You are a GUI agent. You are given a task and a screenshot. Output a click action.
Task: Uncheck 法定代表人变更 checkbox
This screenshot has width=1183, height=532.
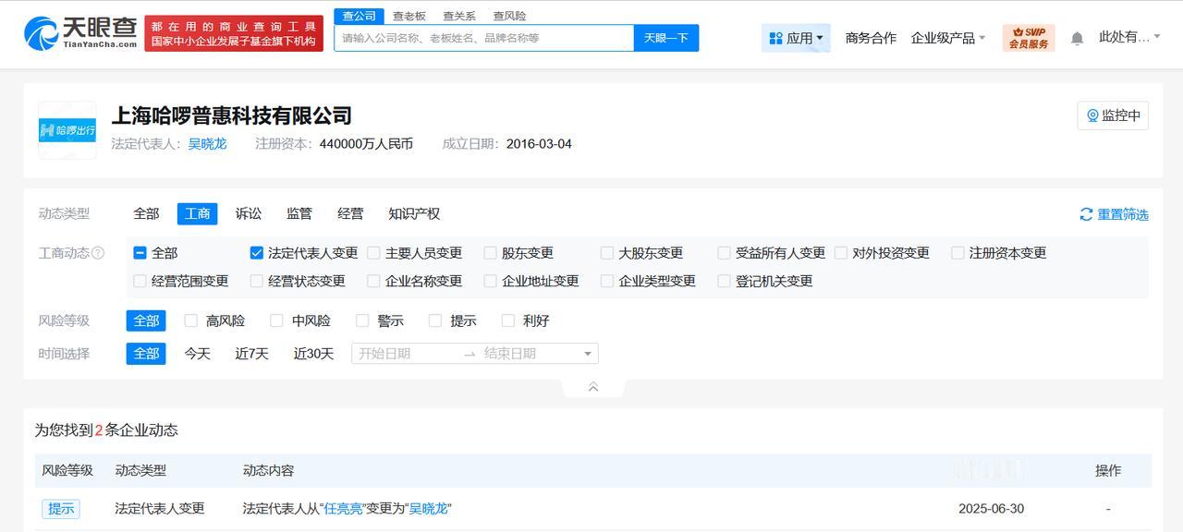(257, 253)
